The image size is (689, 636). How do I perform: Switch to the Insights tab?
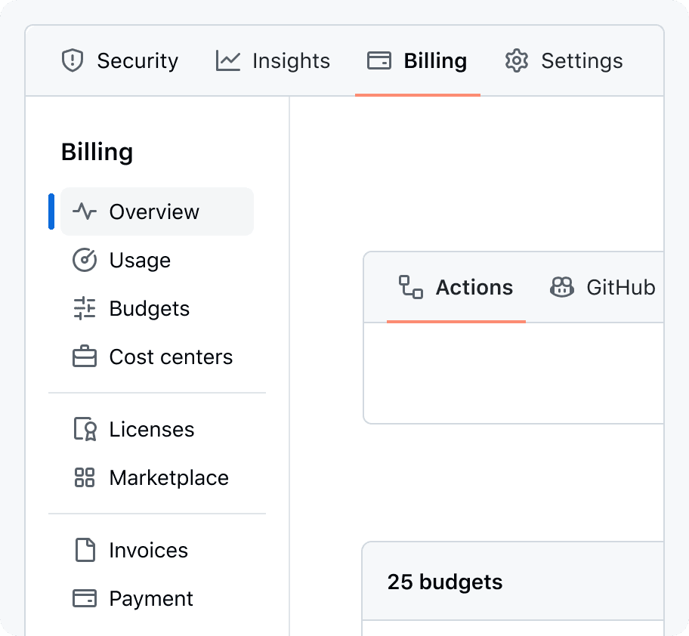click(x=290, y=60)
